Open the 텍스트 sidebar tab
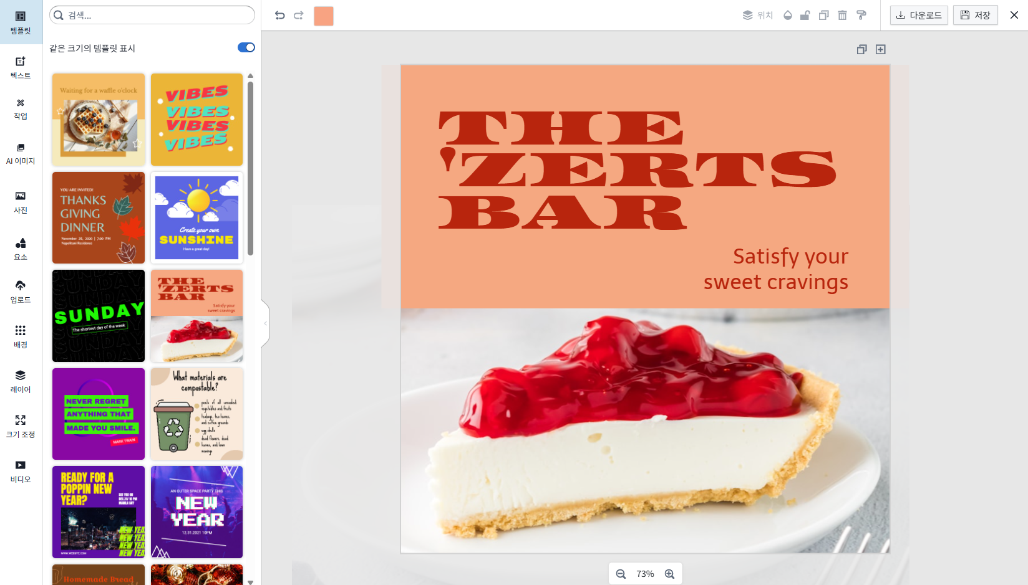This screenshot has height=585, width=1028. [21, 67]
